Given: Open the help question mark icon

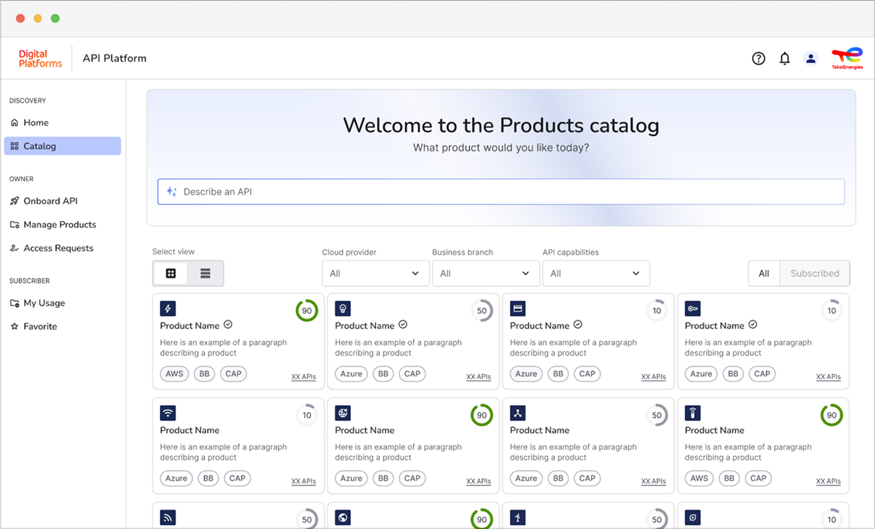Looking at the screenshot, I should pyautogui.click(x=758, y=58).
